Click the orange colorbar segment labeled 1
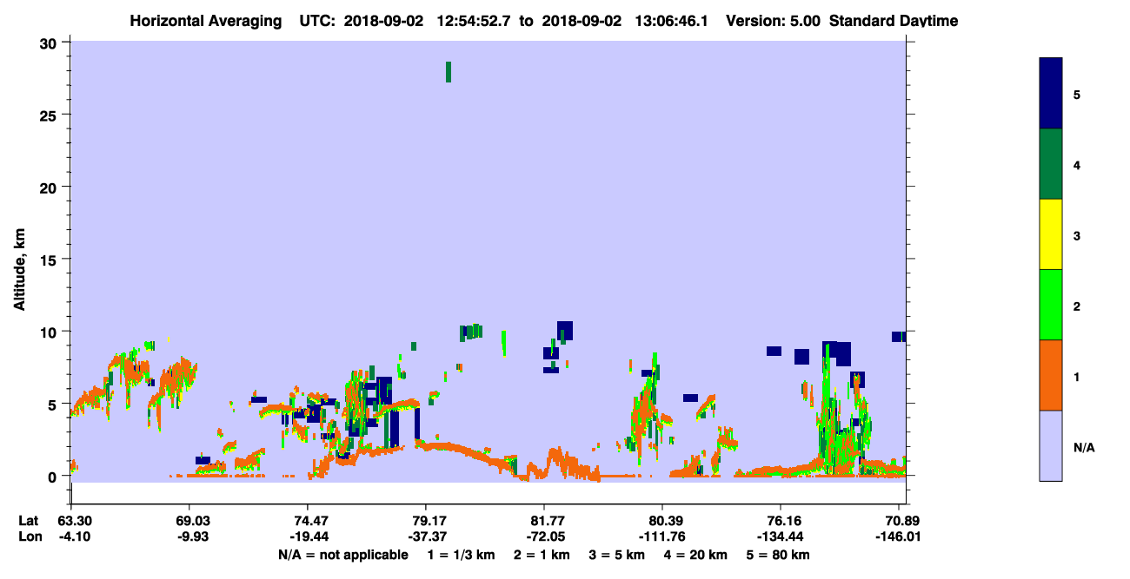The width and height of the screenshot is (1130, 579). coord(1051,374)
